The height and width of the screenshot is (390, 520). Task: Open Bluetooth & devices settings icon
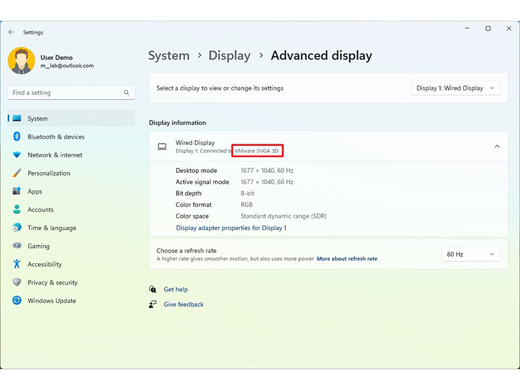click(17, 136)
